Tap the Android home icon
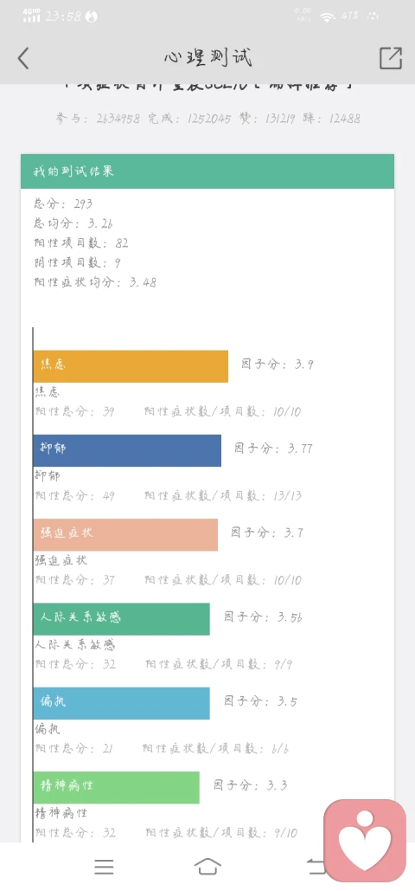 click(x=207, y=867)
